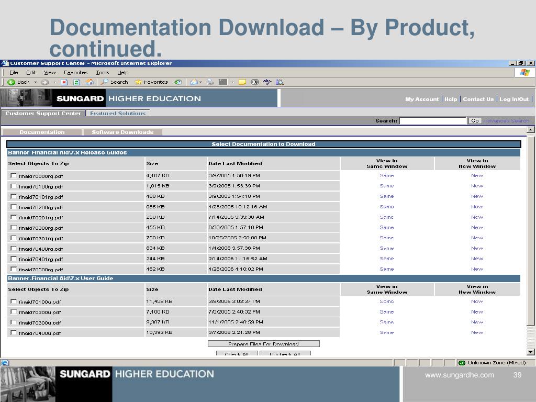Open the Back history dropdown arrow
The height and width of the screenshot is (402, 536).
35,82
